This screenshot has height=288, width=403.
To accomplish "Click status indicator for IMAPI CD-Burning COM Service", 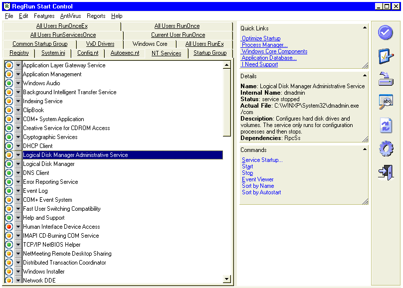I will (x=9, y=236).
